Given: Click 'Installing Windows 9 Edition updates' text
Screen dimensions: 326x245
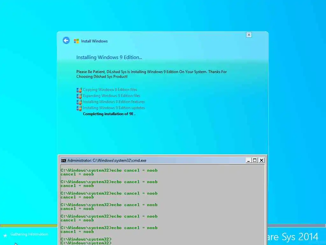Looking at the screenshot, I should coord(114,108).
